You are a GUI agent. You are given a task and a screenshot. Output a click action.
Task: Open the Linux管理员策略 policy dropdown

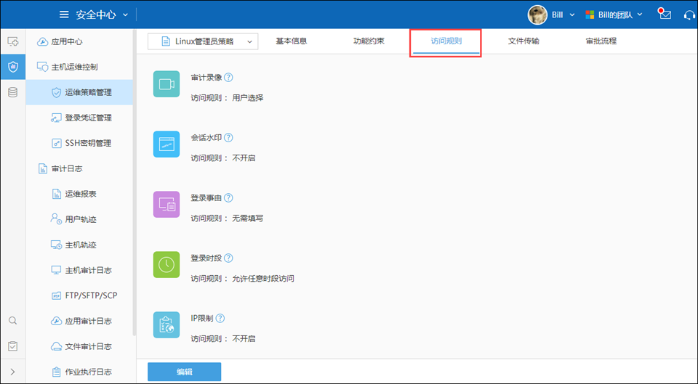pos(203,41)
